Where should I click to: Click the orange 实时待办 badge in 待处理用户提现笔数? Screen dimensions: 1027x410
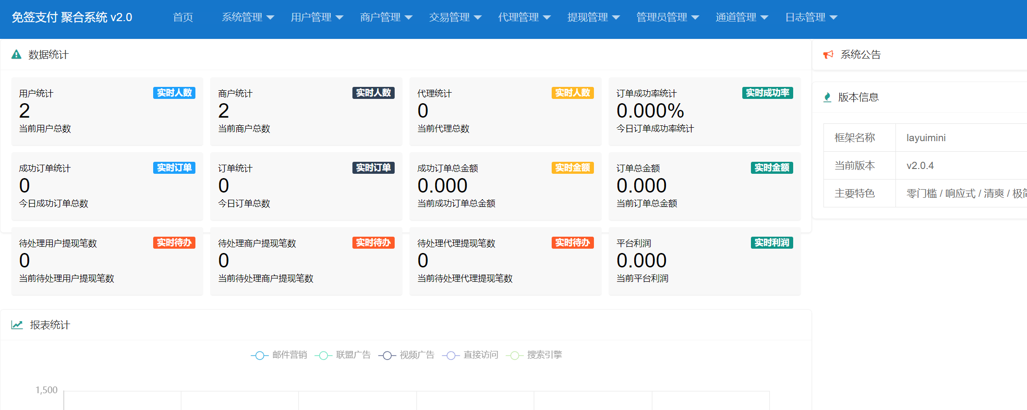coord(174,242)
